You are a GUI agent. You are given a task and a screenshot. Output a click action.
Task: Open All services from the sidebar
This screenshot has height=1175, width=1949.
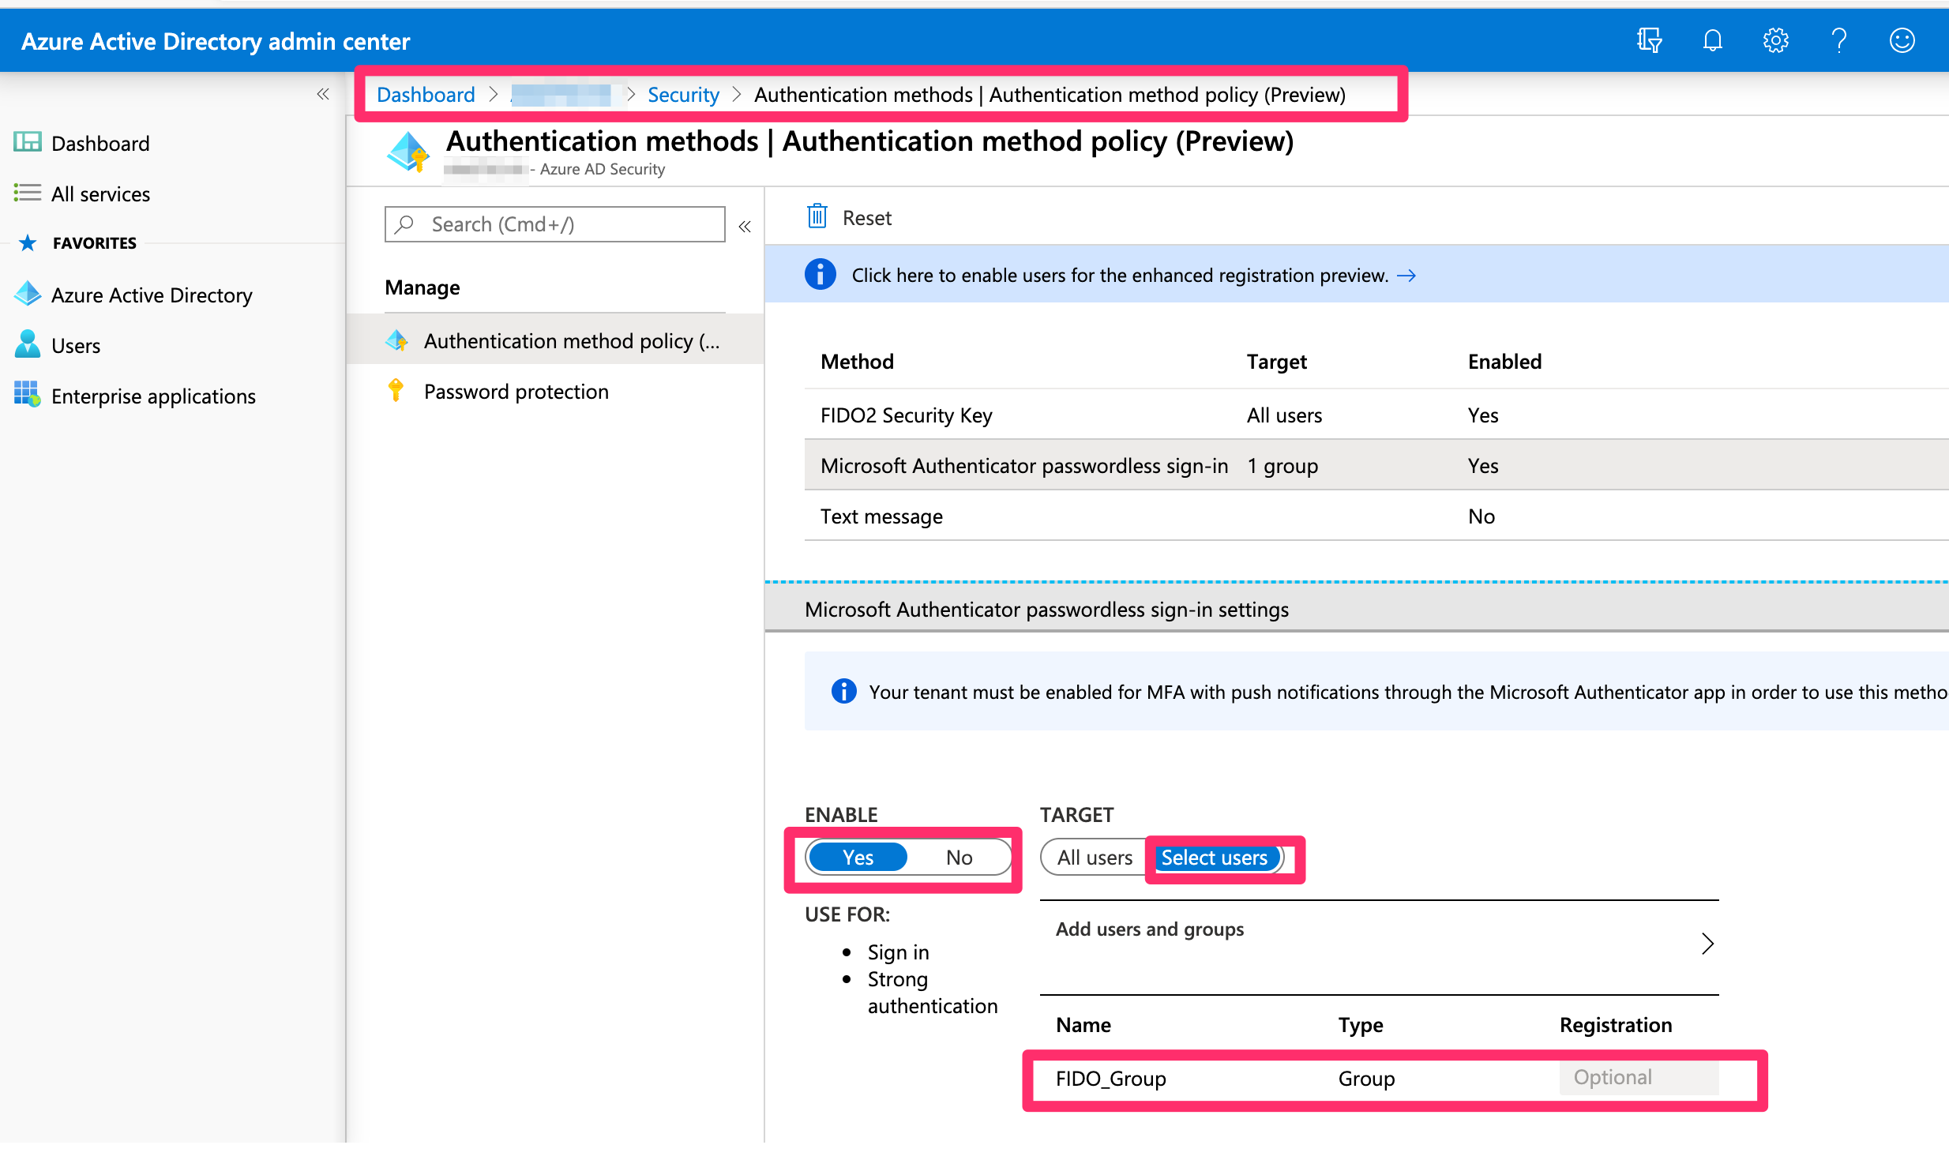(x=100, y=193)
